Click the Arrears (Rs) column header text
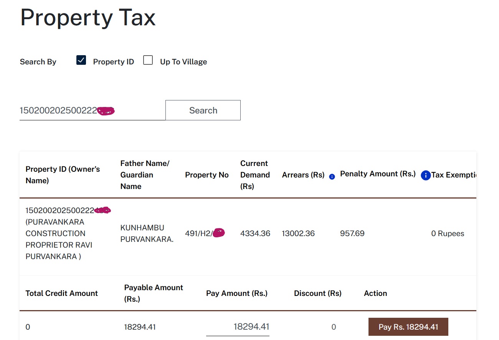This screenshot has width=499, height=340. click(303, 175)
